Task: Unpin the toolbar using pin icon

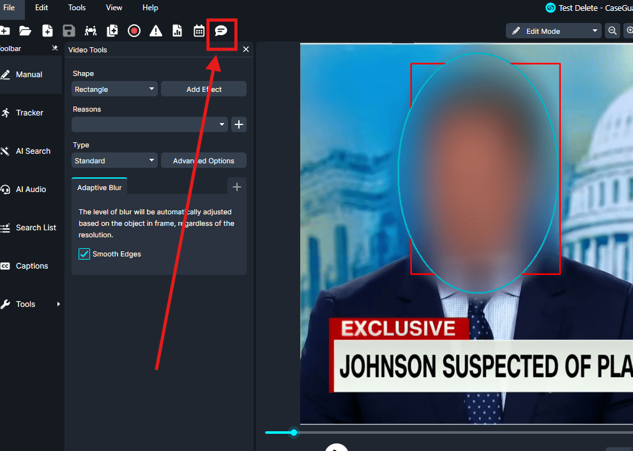Action: (55, 49)
